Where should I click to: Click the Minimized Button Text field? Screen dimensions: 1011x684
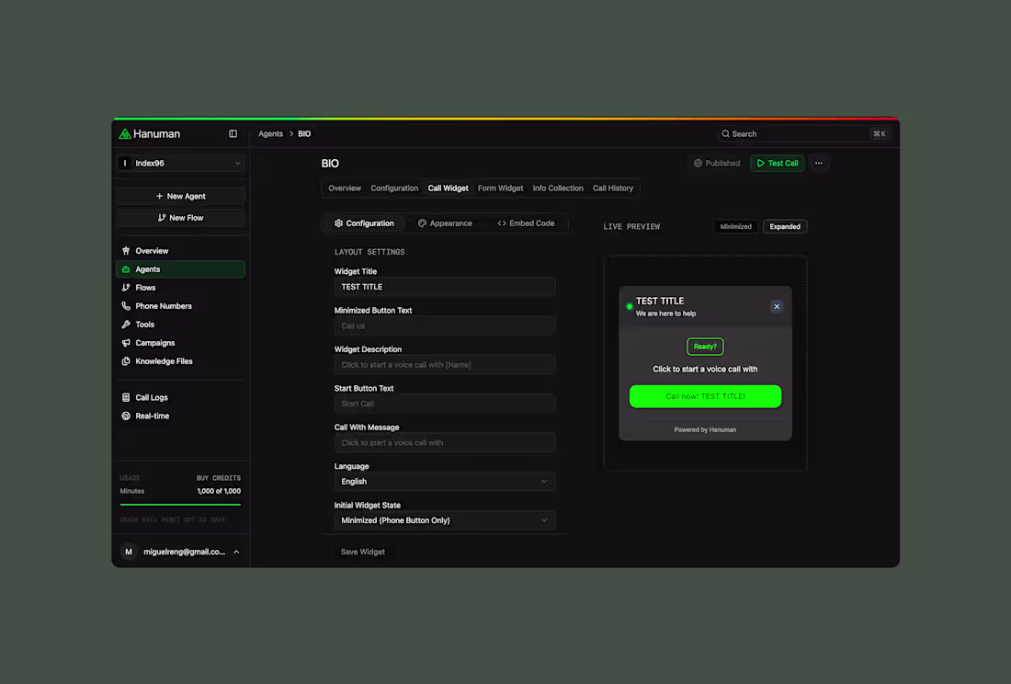(x=444, y=325)
